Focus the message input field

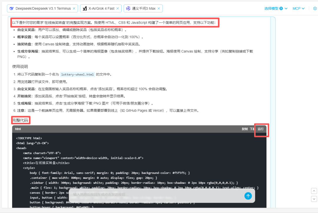pyautogui.click(x=156, y=195)
